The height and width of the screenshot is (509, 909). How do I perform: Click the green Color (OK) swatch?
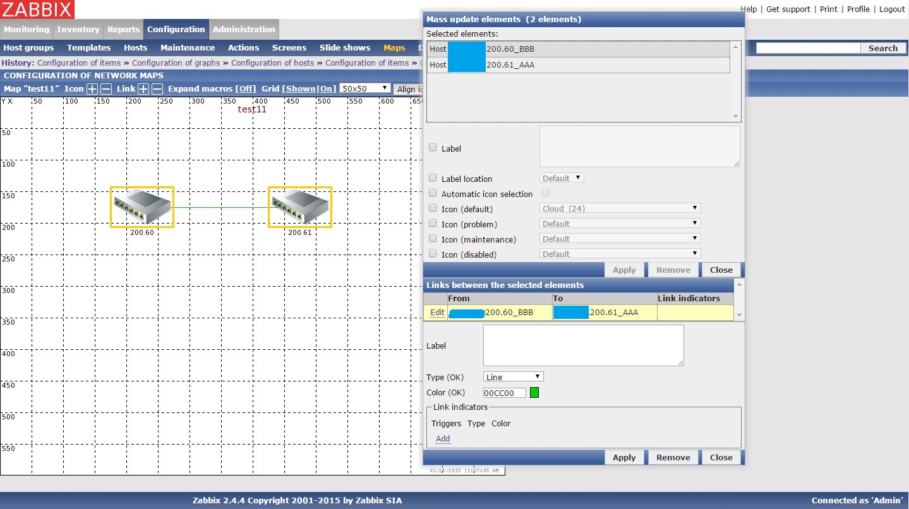point(534,393)
